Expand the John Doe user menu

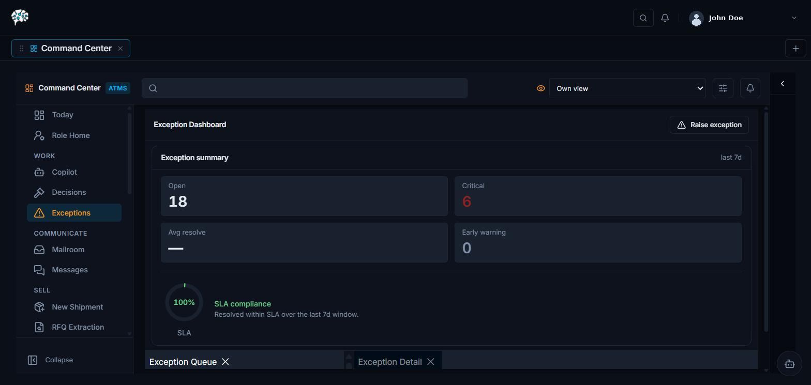click(x=744, y=18)
